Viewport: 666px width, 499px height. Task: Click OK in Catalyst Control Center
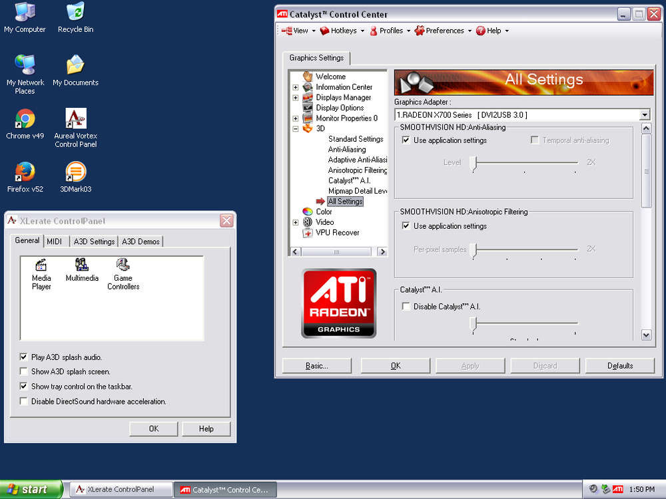click(396, 366)
